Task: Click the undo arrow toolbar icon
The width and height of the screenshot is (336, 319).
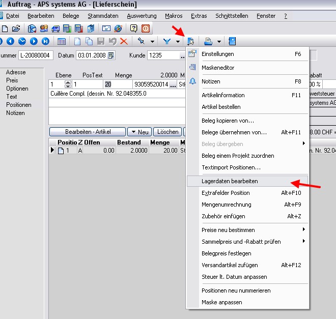Action: [112, 41]
